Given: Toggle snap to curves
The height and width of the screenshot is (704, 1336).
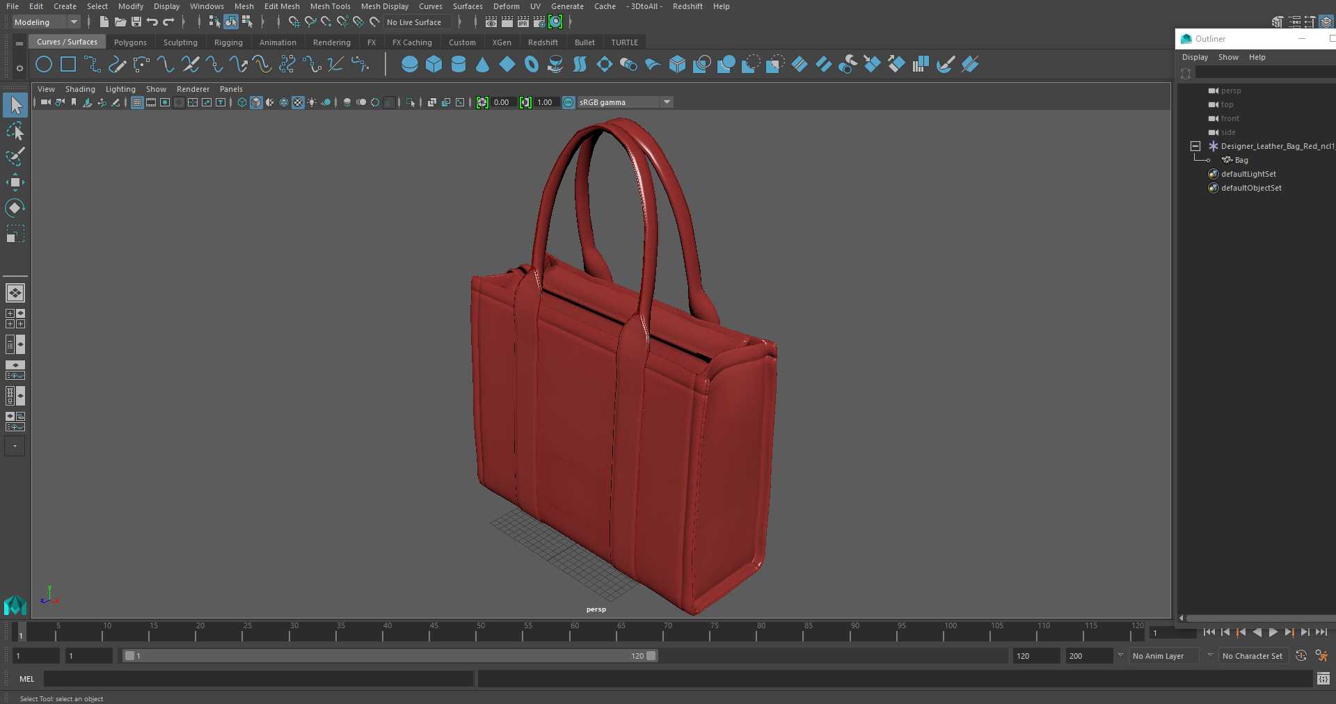Looking at the screenshot, I should tap(310, 22).
